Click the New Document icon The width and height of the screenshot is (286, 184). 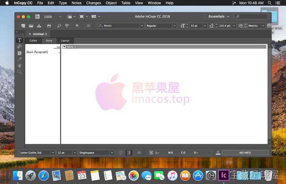coord(23,26)
